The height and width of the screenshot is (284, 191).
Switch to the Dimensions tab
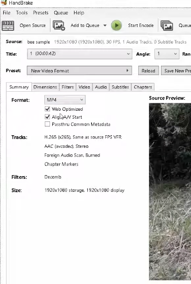(x=45, y=87)
